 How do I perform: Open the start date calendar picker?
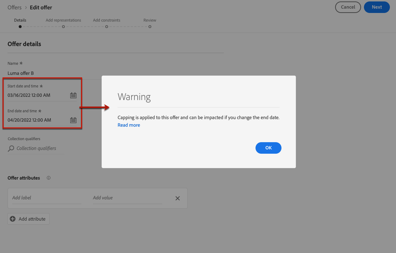click(x=73, y=95)
